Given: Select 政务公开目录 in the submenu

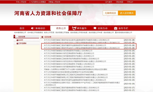Looking at the screenshot, I should [49, 32].
